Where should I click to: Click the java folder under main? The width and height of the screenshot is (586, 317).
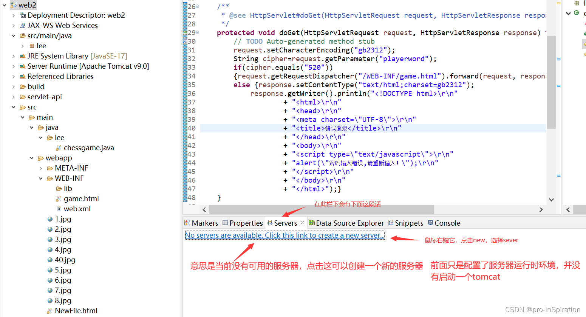click(x=52, y=128)
